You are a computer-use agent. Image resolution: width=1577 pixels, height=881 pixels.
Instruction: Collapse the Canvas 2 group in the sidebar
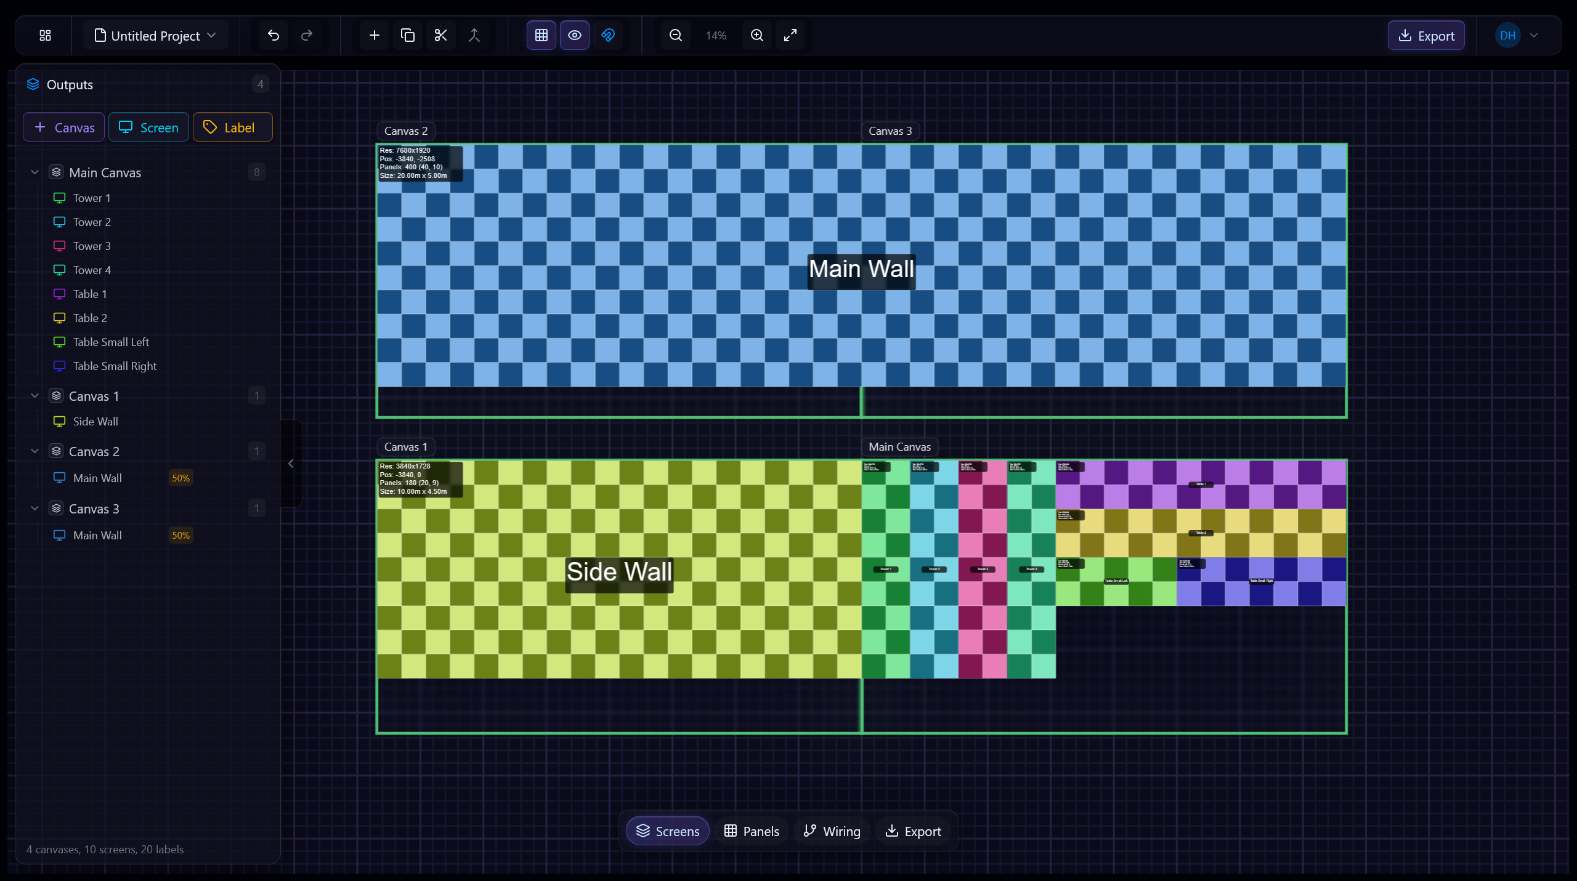click(34, 451)
